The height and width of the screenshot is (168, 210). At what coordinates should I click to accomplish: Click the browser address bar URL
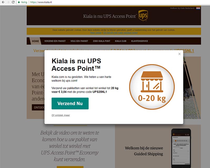(x=41, y=2)
